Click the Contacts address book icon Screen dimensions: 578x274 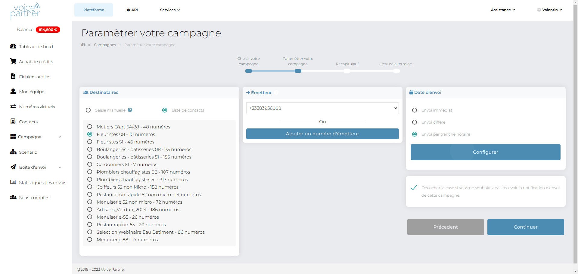coord(13,122)
